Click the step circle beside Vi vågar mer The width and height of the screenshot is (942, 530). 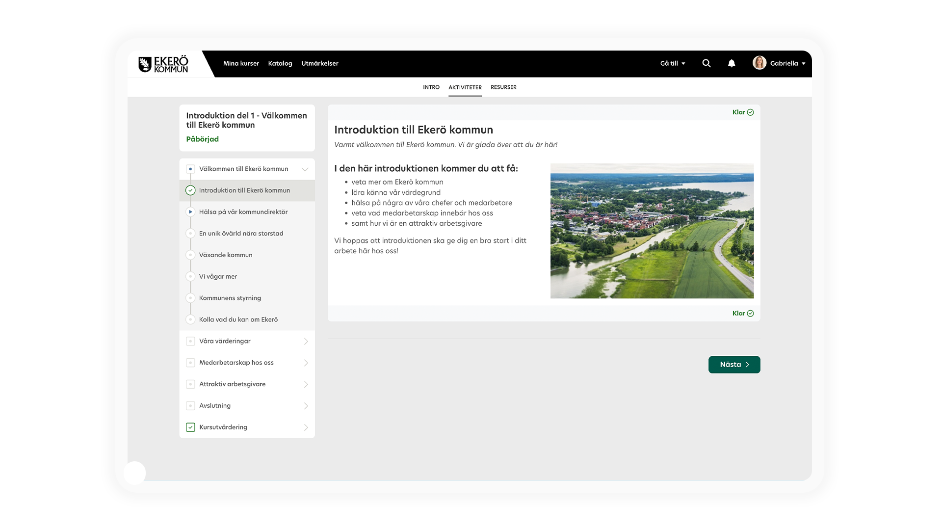190,277
